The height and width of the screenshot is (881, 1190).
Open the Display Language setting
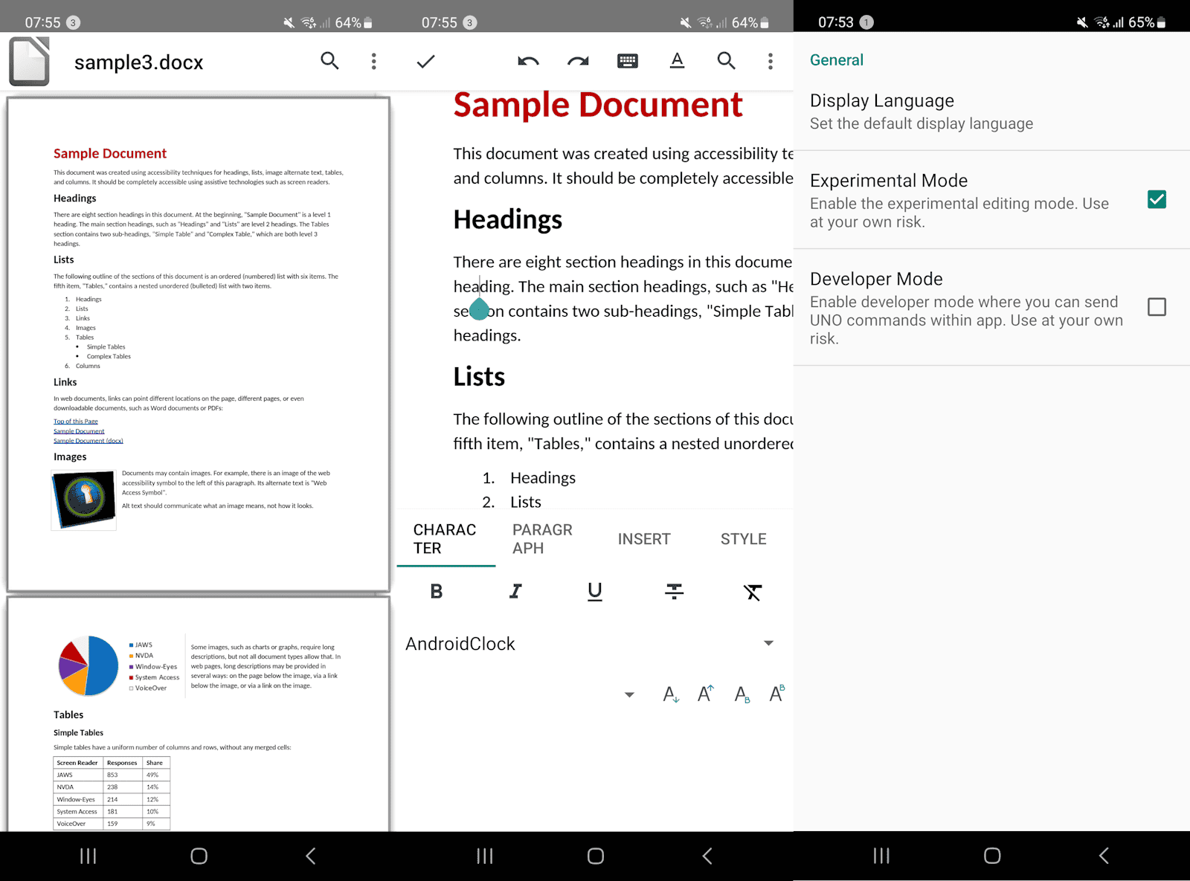coord(922,111)
